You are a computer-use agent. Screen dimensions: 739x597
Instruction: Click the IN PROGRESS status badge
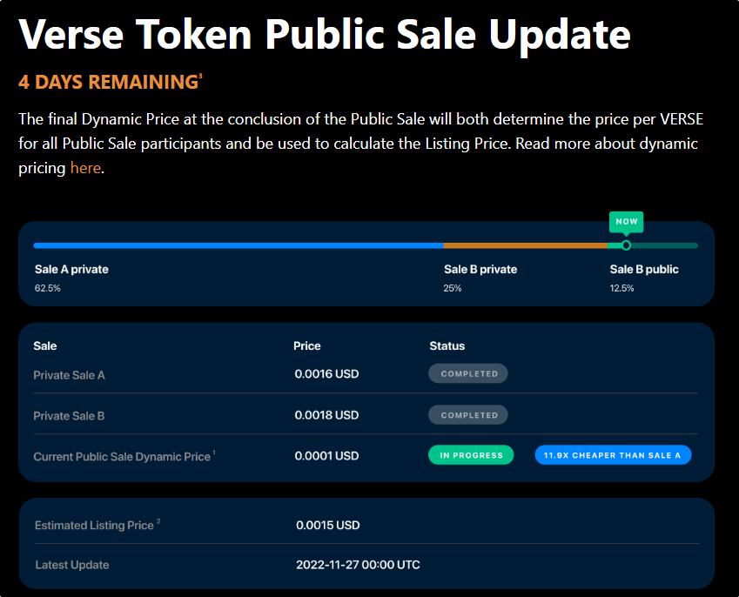click(x=471, y=455)
